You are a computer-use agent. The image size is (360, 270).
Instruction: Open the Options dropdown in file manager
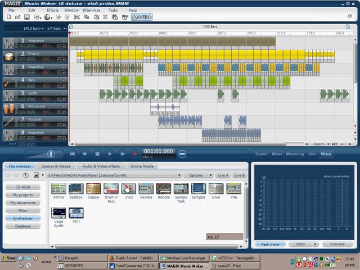(197, 175)
